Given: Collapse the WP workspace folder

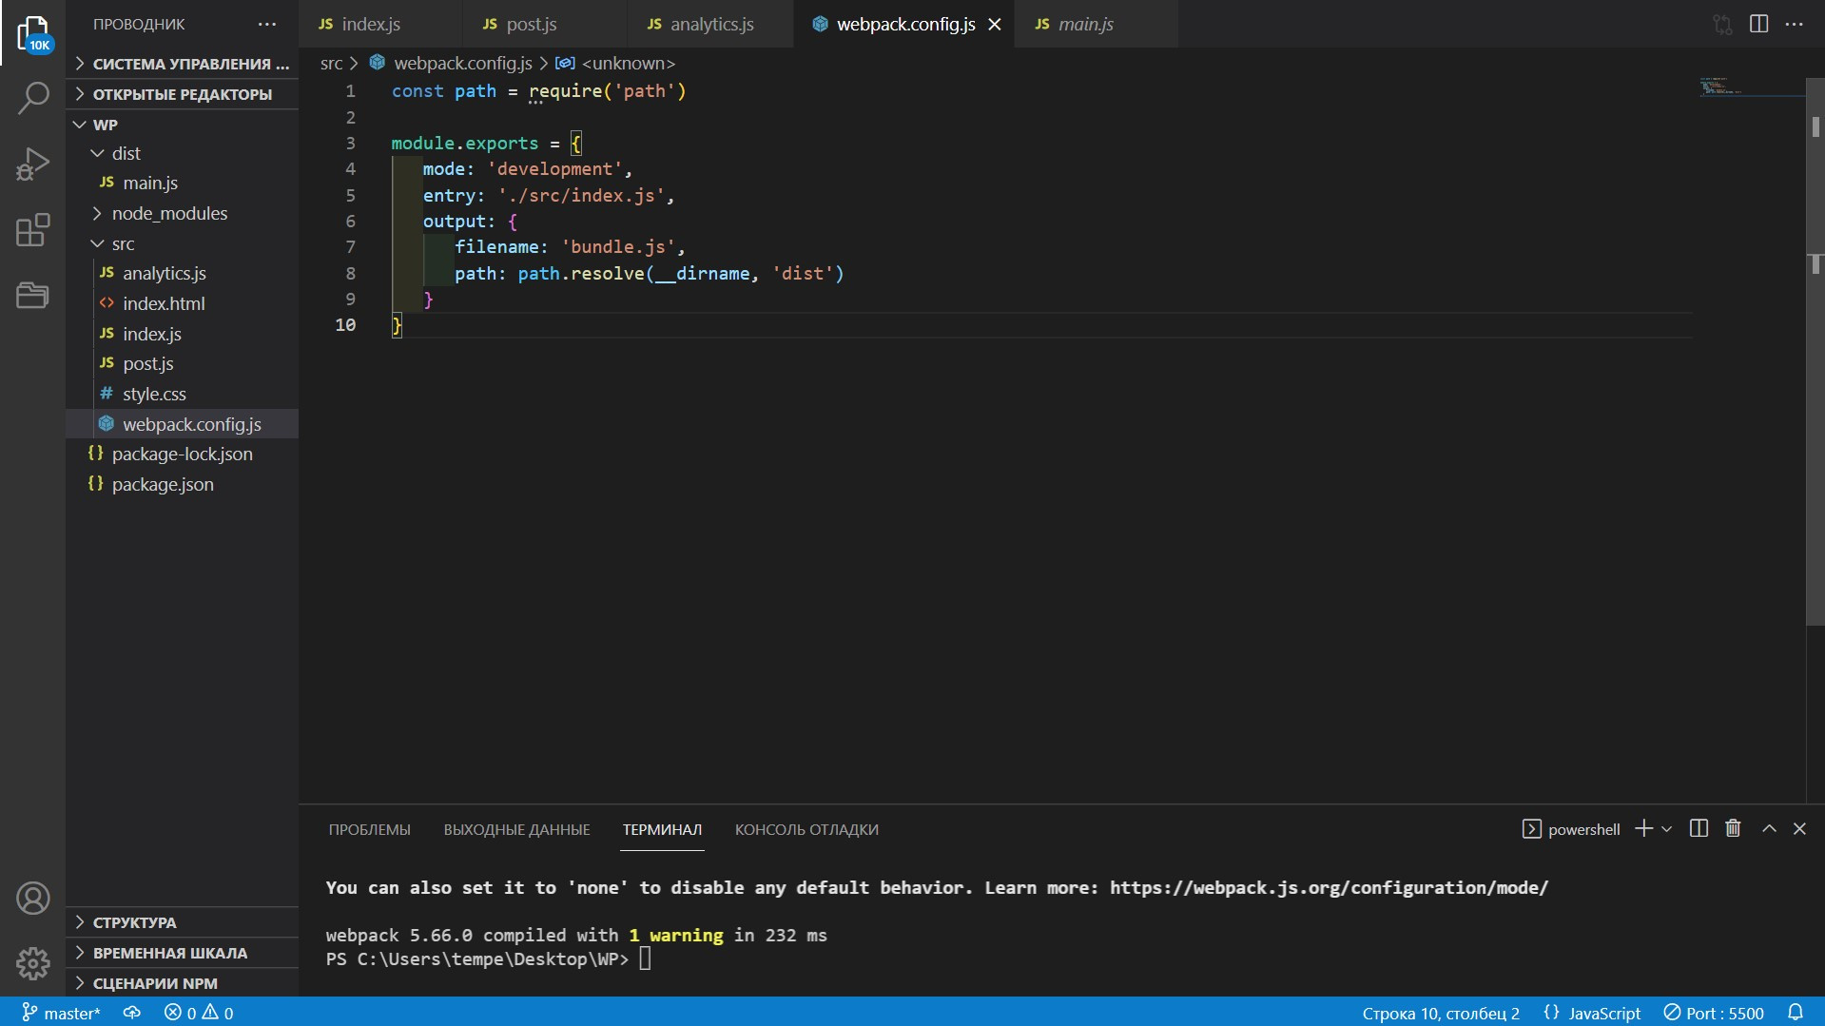Looking at the screenshot, I should point(183,125).
